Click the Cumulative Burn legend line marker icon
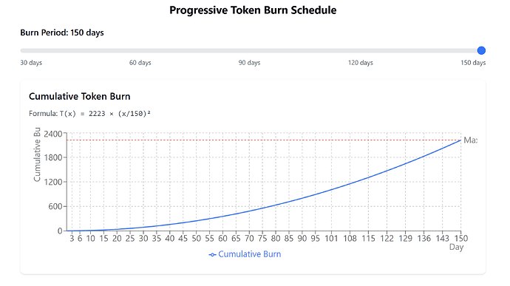This screenshot has width=510, height=286. pyautogui.click(x=212, y=255)
